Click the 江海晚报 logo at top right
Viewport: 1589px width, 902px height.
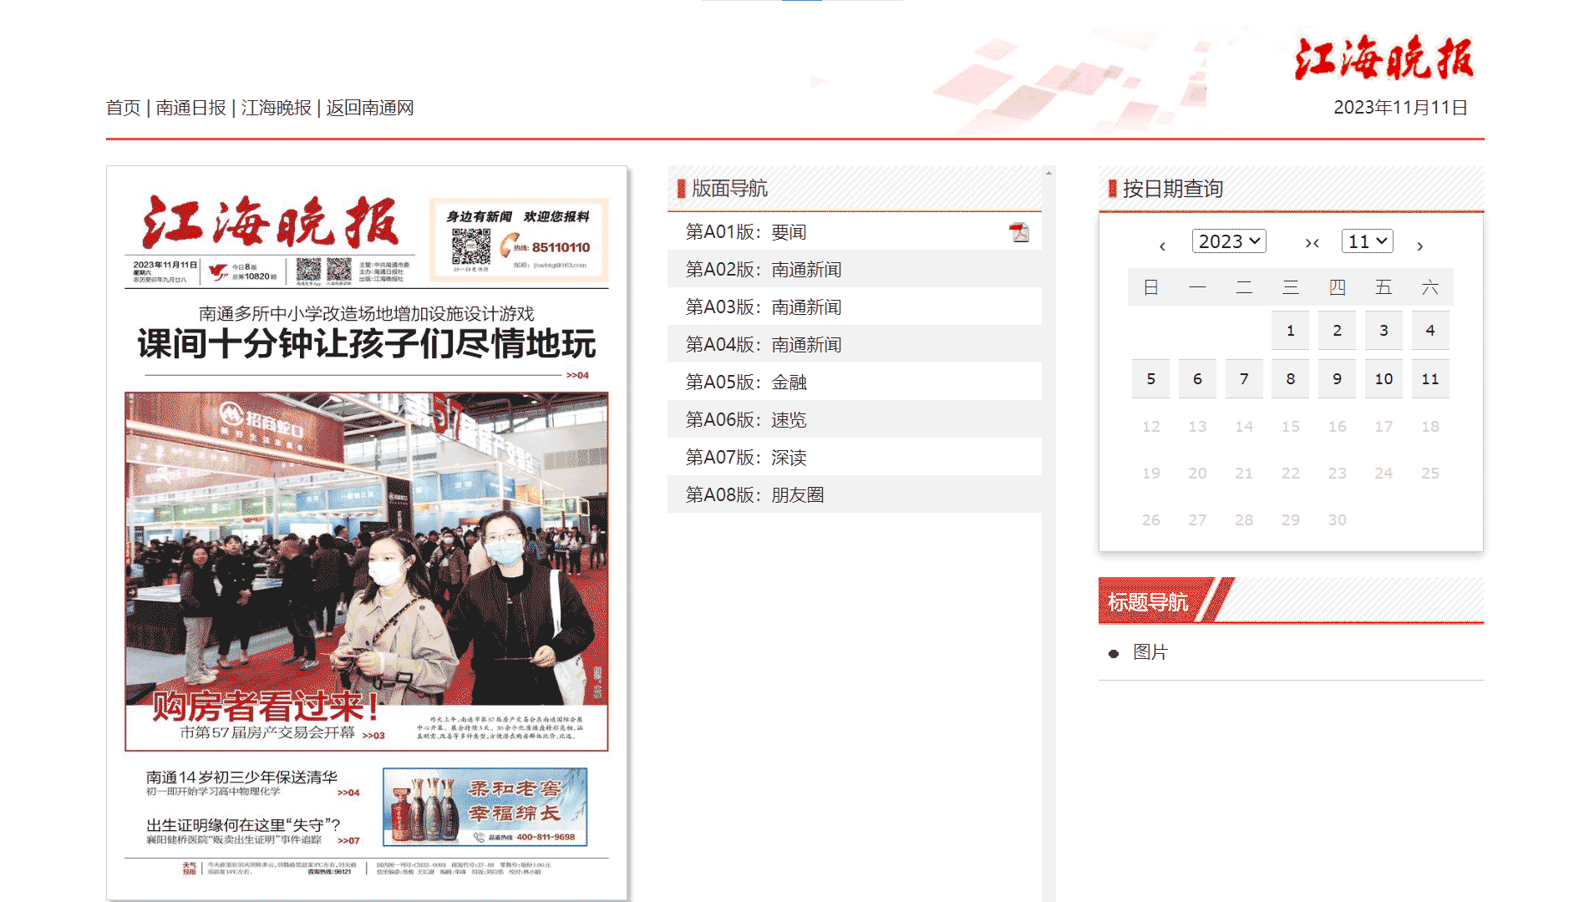pyautogui.click(x=1384, y=58)
